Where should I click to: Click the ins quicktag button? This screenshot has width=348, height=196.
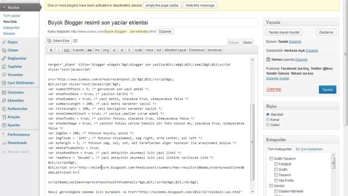tap(97, 50)
